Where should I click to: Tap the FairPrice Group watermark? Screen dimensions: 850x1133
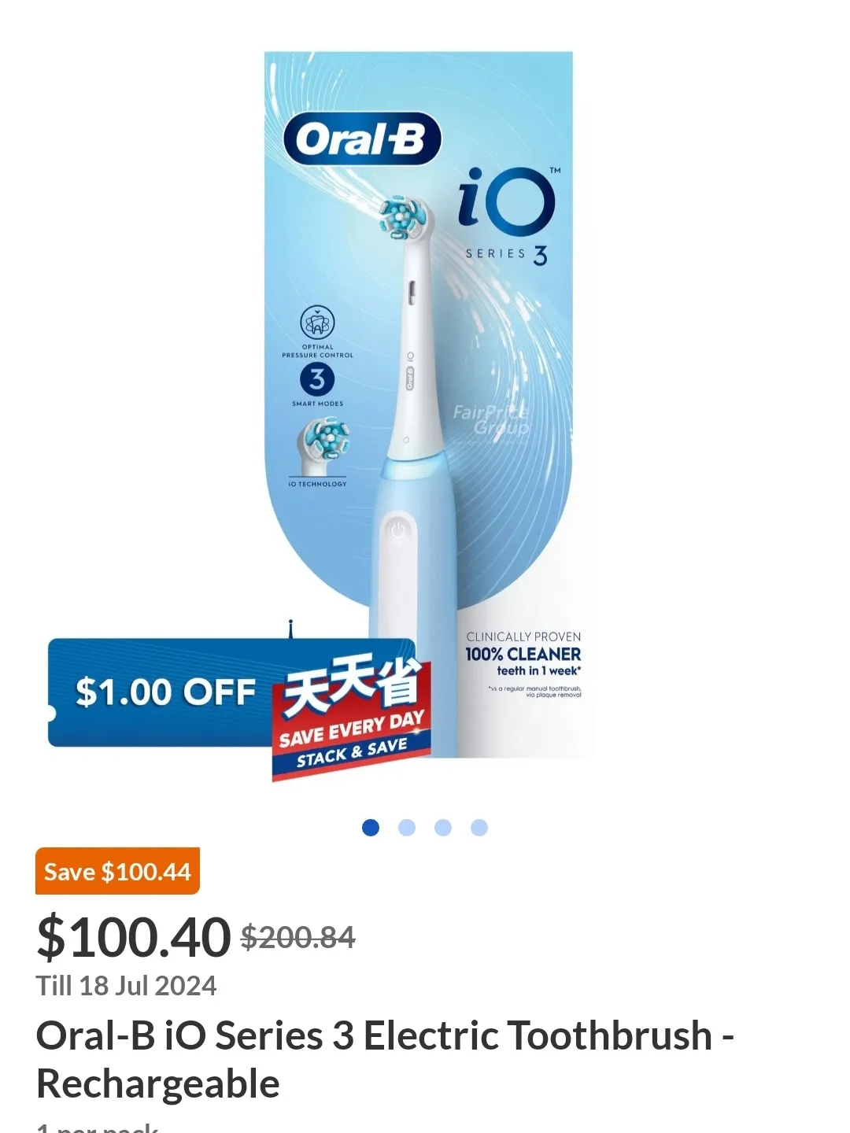491,419
